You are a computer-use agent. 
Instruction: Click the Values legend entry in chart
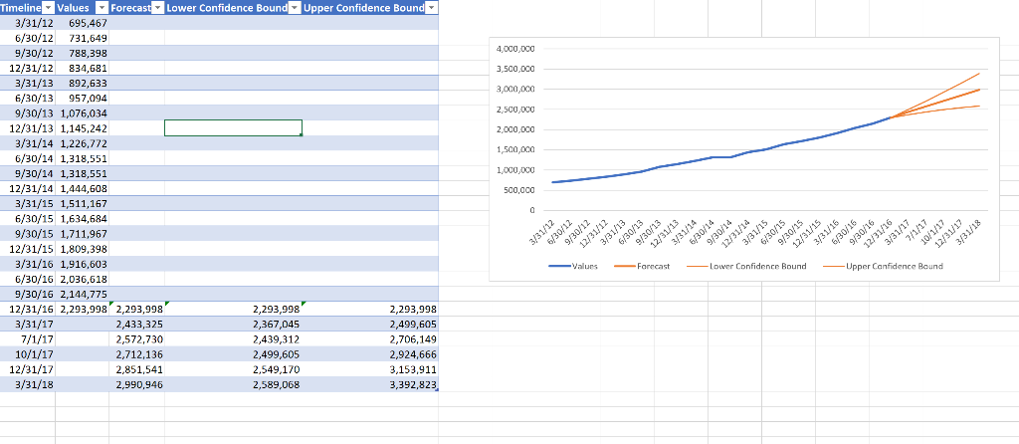(x=573, y=266)
